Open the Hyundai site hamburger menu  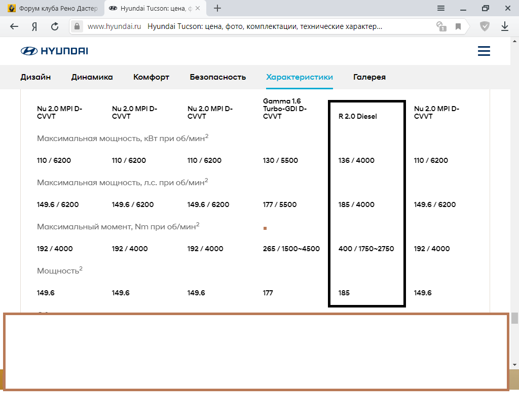click(484, 51)
